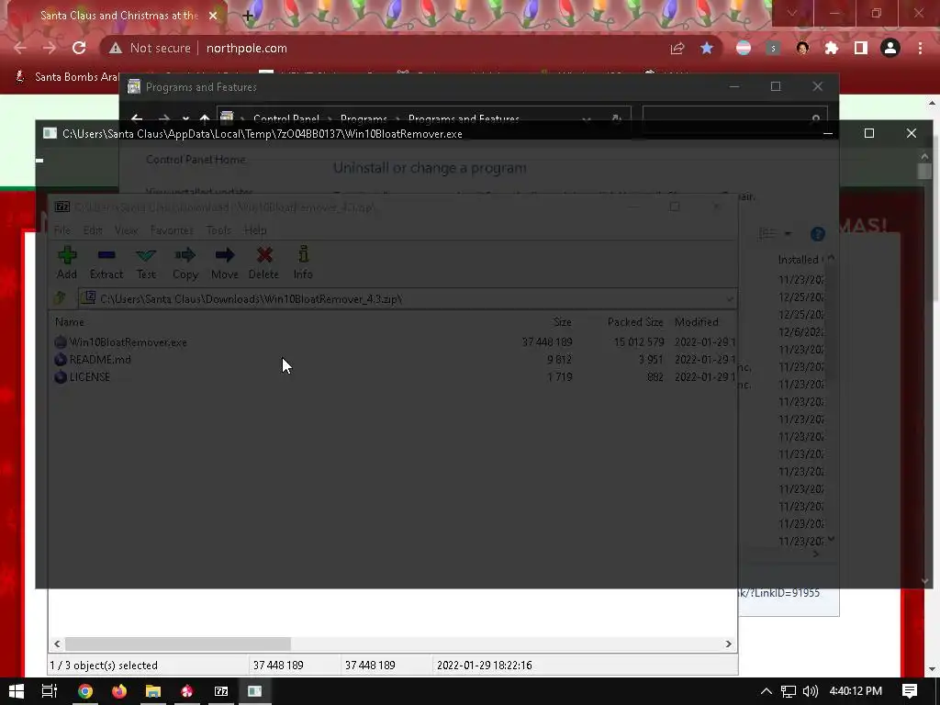Click Control Panel Home link

click(196, 160)
